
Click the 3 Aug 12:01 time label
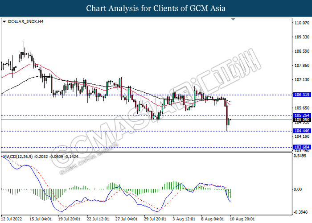click(x=184, y=219)
